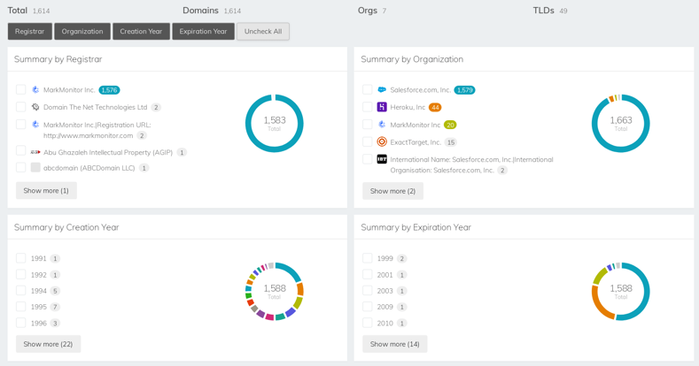The image size is (699, 366).
Task: Click the abcdomain placeholder logo icon
Action: 35,168
